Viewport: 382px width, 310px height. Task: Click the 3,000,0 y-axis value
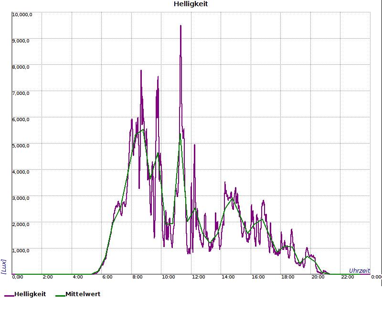tap(21, 198)
